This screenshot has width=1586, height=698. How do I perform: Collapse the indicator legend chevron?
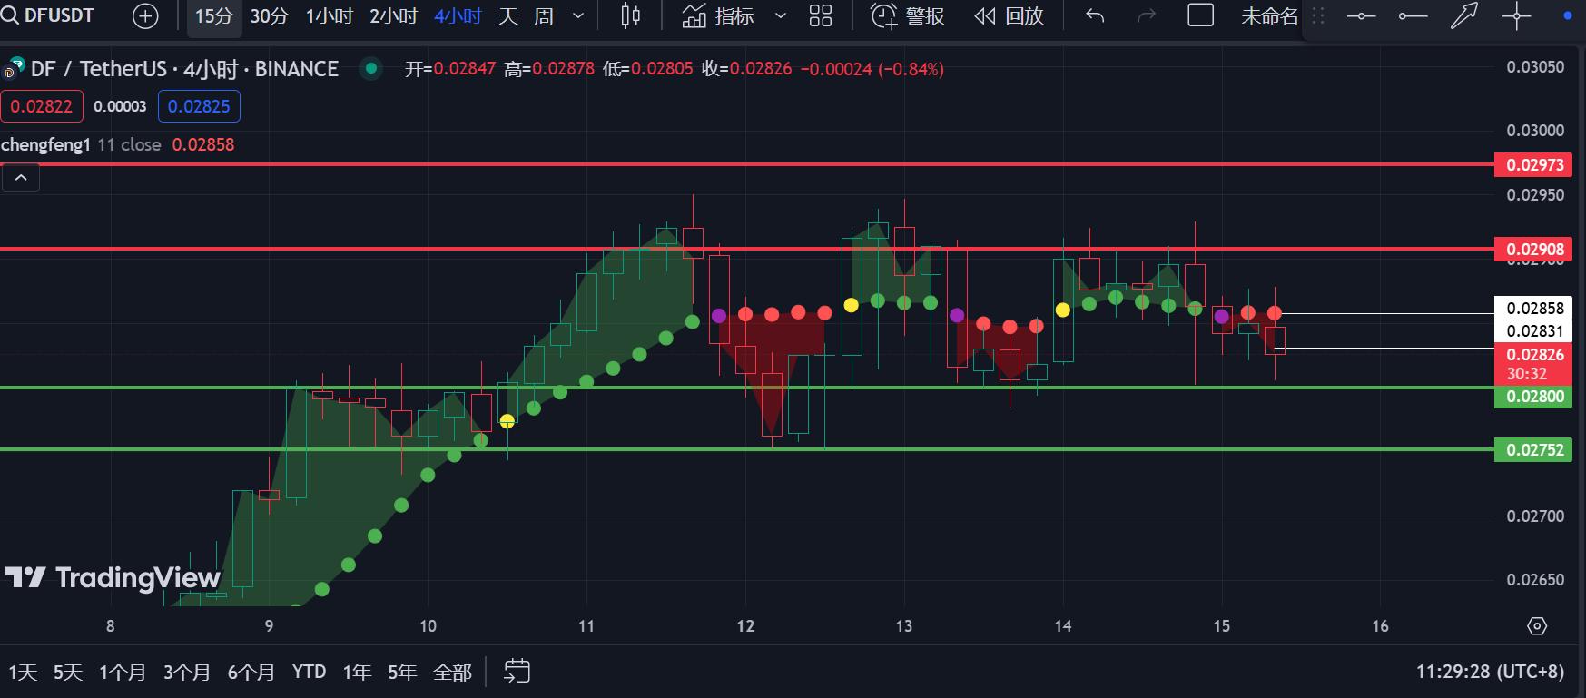click(21, 178)
